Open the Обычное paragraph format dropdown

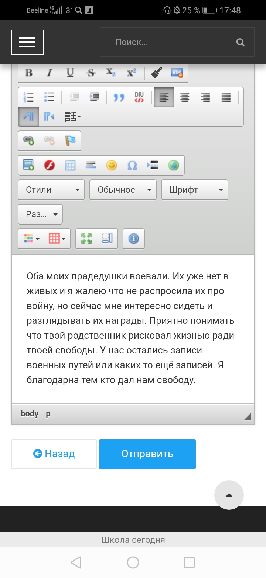[x=123, y=190]
